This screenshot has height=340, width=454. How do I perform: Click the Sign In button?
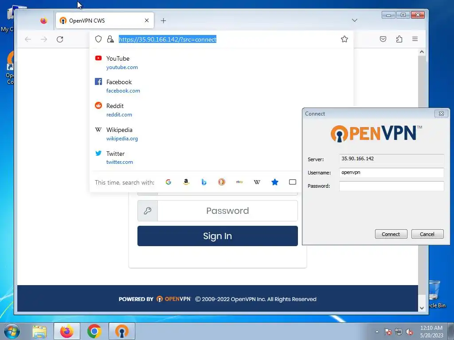(217, 236)
